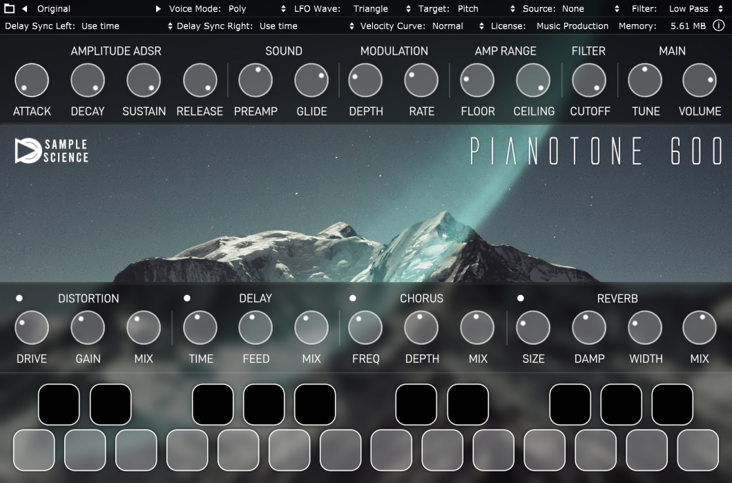Viewport: 732px width, 483px height.
Task: Enable the Distortion effect toggle
Action: (19, 297)
